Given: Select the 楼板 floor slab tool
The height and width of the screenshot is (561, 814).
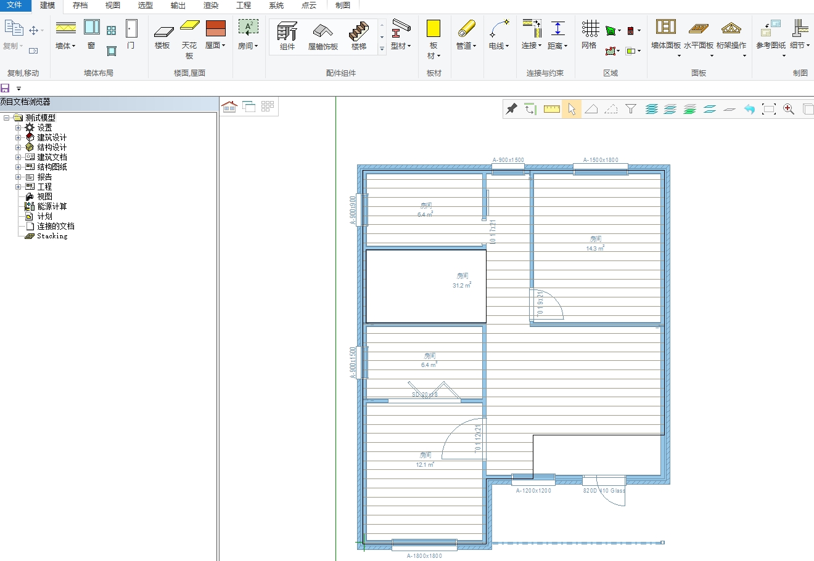Looking at the screenshot, I should click(163, 37).
